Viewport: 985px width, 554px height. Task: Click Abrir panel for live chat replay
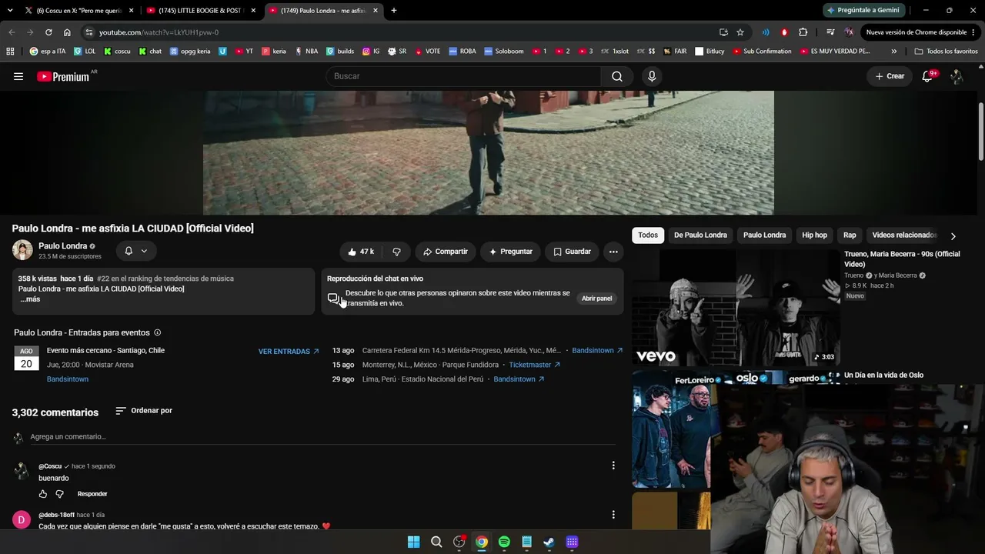click(596, 299)
